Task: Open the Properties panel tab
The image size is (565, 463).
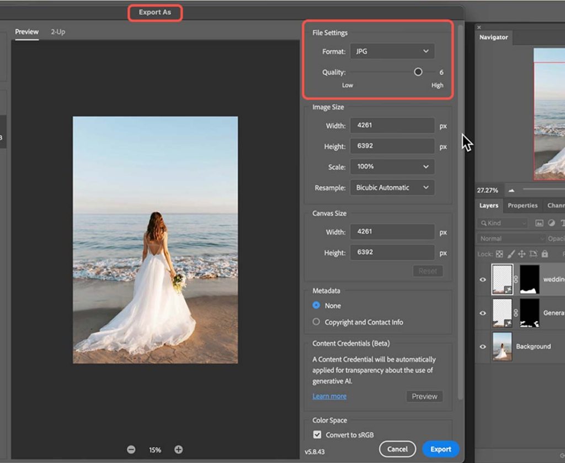Action: (523, 206)
